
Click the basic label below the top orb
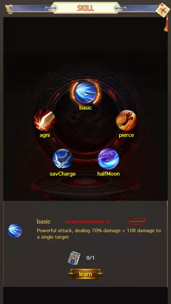[85, 108]
